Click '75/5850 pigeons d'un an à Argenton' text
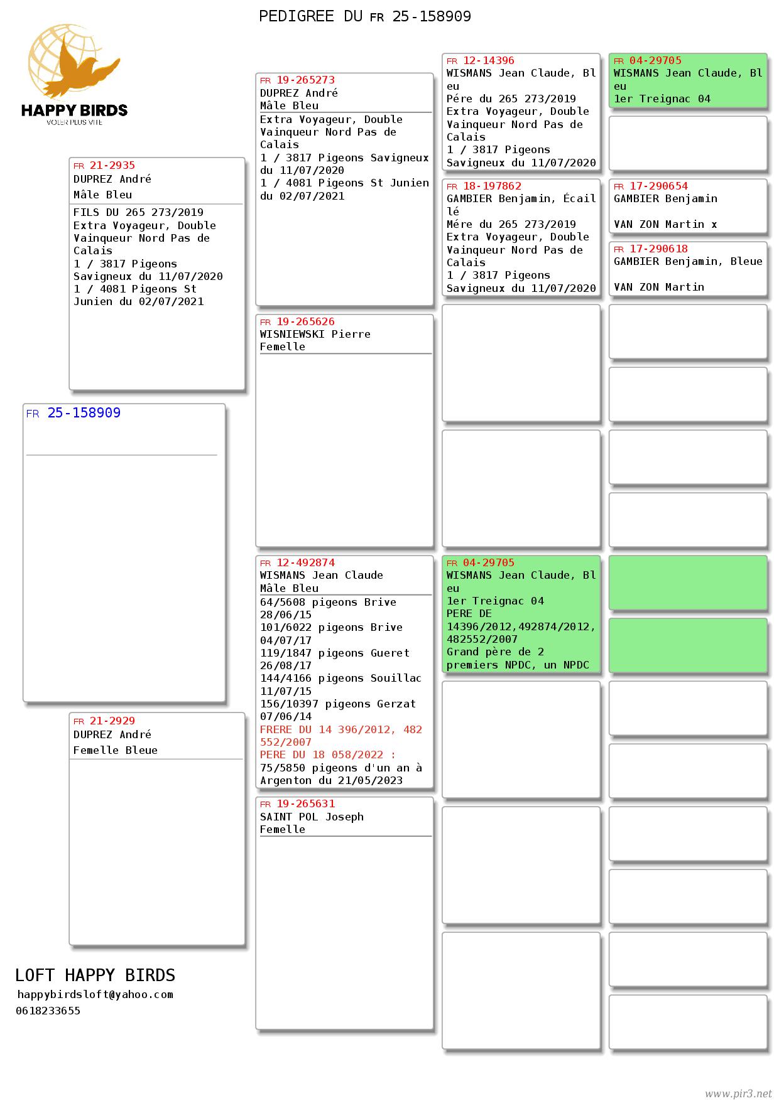779x1101 pixels. (x=341, y=774)
